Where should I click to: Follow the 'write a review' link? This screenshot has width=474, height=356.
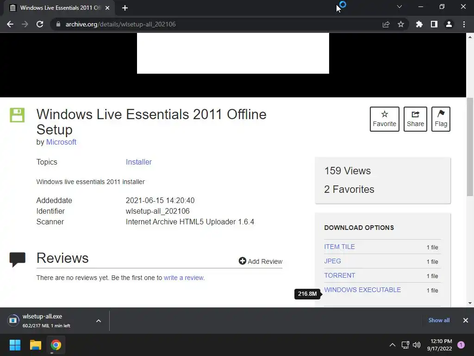click(184, 278)
